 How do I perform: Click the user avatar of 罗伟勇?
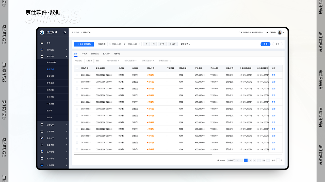coord(280,32)
